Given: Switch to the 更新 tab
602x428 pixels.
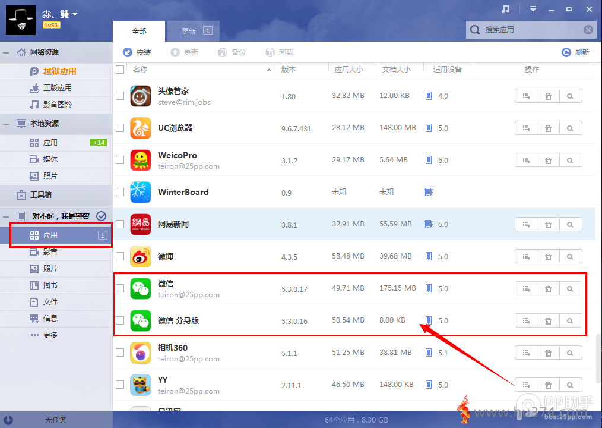Looking at the screenshot, I should [194, 31].
